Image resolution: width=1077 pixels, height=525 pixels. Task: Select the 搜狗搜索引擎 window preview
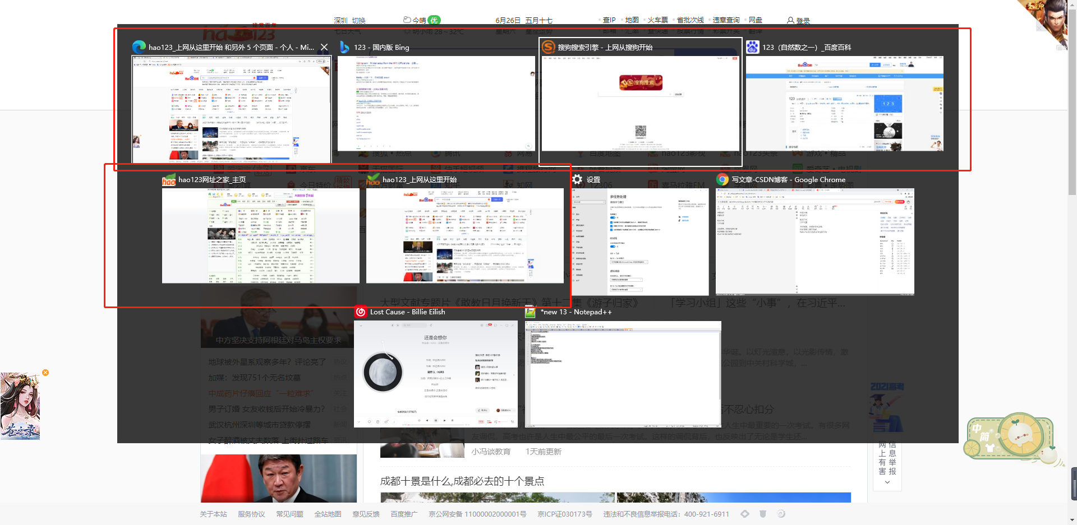click(x=640, y=103)
